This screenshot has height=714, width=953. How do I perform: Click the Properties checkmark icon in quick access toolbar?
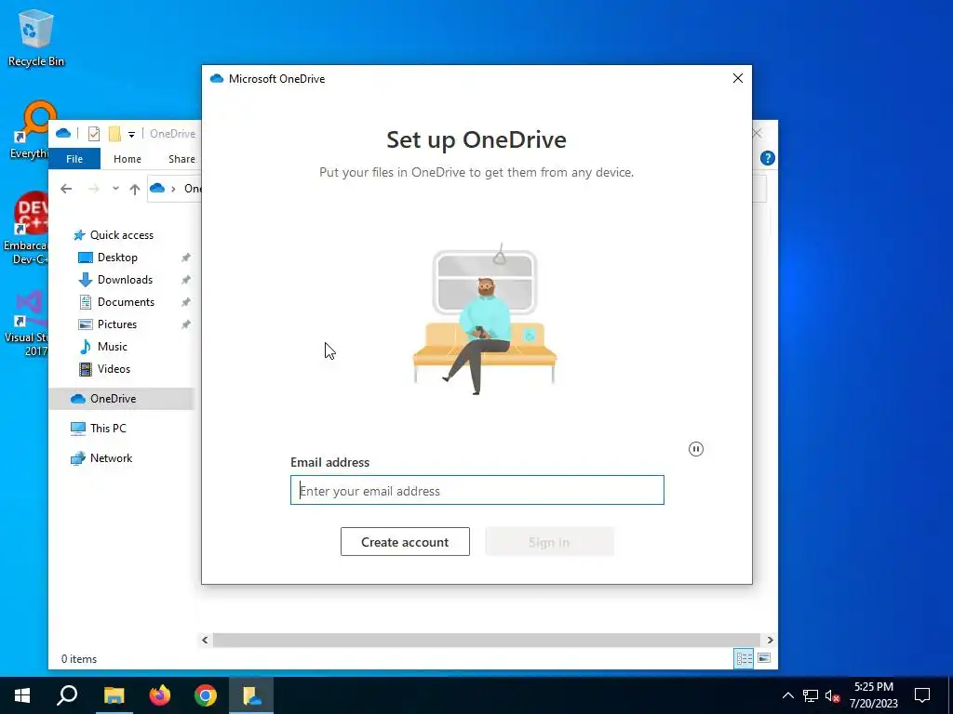tap(94, 134)
